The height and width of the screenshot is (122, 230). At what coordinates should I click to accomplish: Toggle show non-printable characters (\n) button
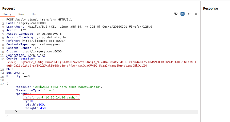pos(189,14)
